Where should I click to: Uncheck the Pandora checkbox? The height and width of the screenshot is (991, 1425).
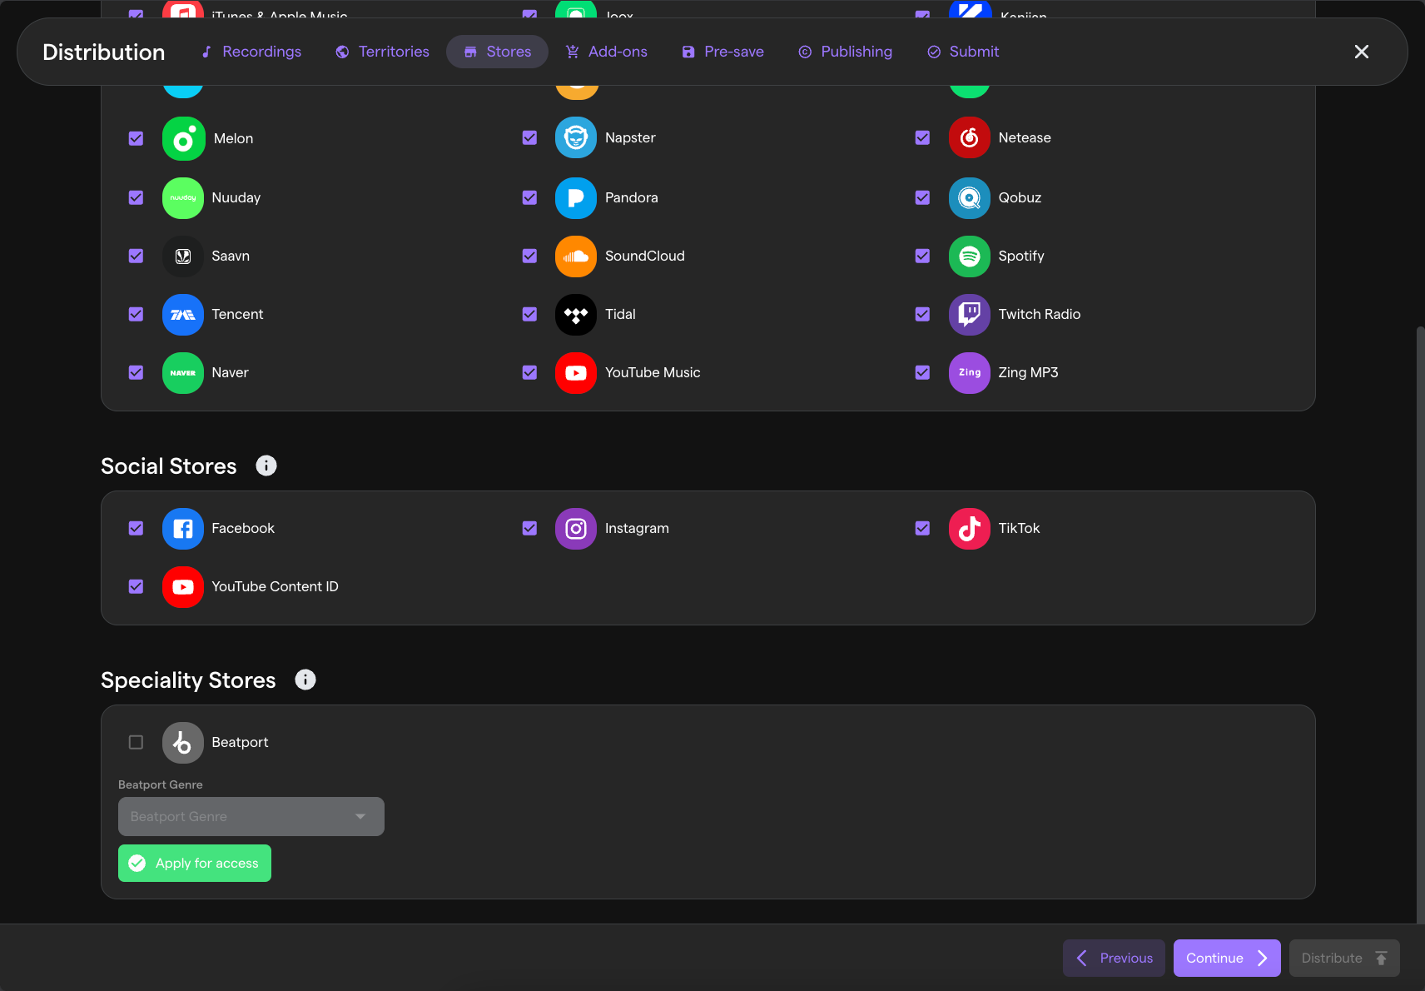(529, 197)
